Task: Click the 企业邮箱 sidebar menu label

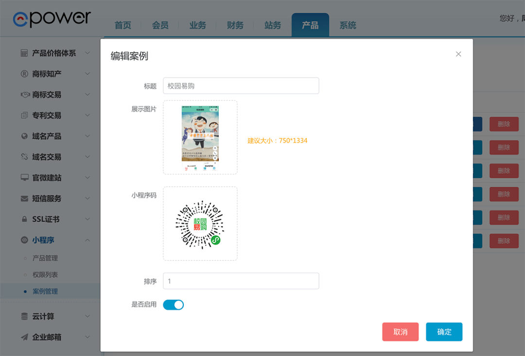Action: 47,337
